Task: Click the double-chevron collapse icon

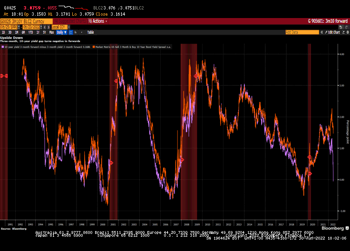Action: click(322, 32)
